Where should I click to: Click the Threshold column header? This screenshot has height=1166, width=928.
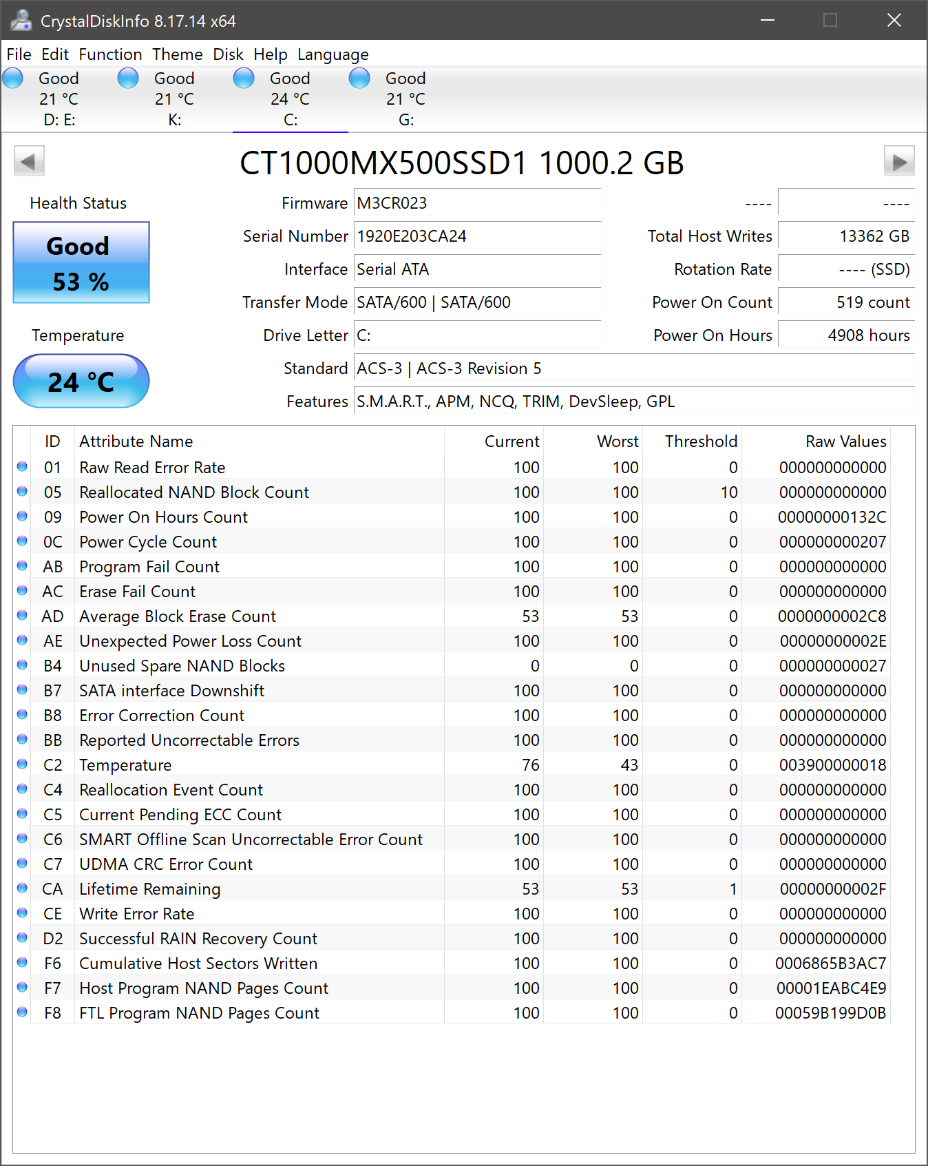click(x=692, y=441)
